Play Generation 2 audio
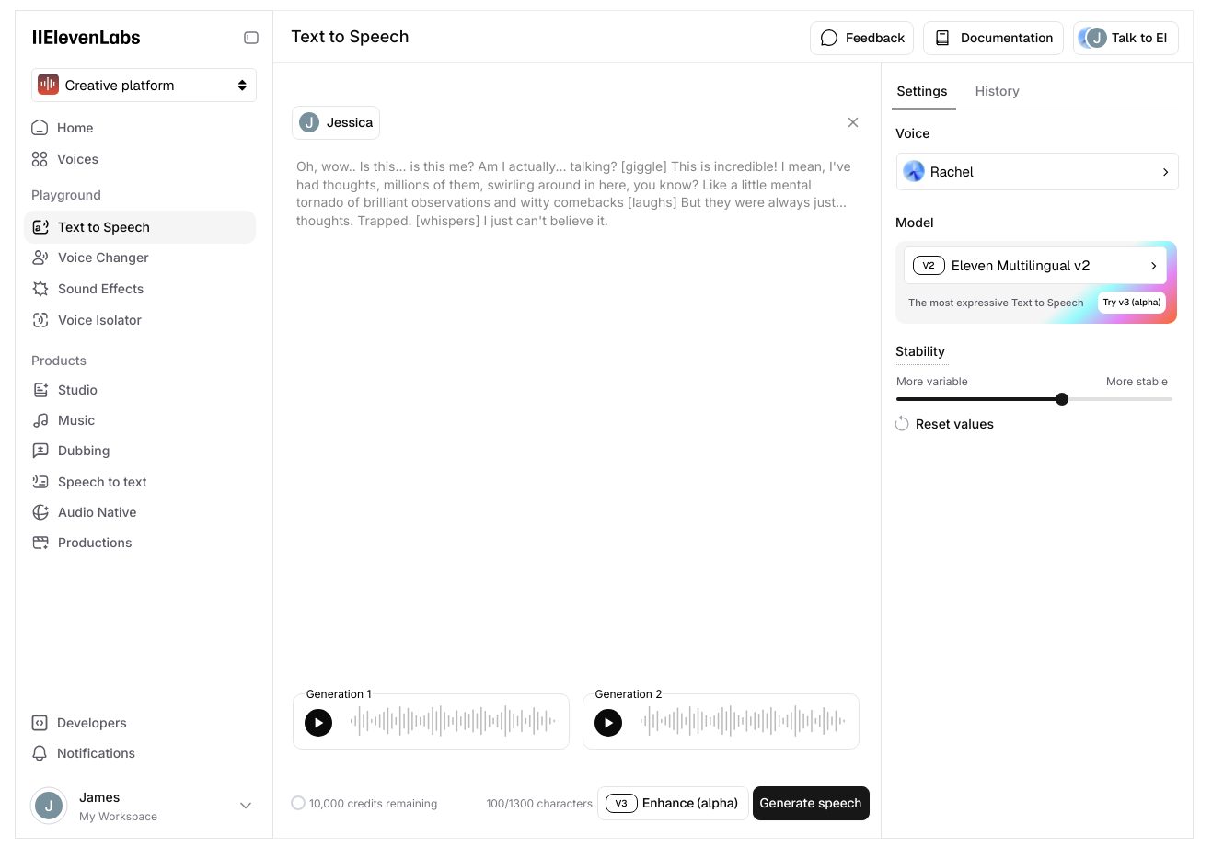1212x847 pixels. (x=608, y=723)
